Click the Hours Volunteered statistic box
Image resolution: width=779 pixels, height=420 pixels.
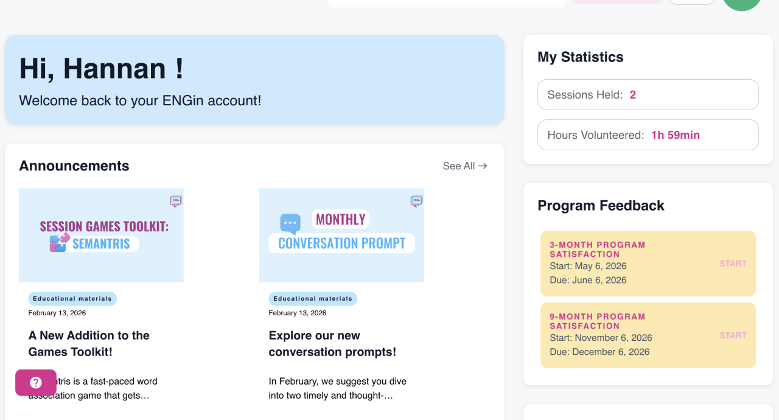(648, 135)
